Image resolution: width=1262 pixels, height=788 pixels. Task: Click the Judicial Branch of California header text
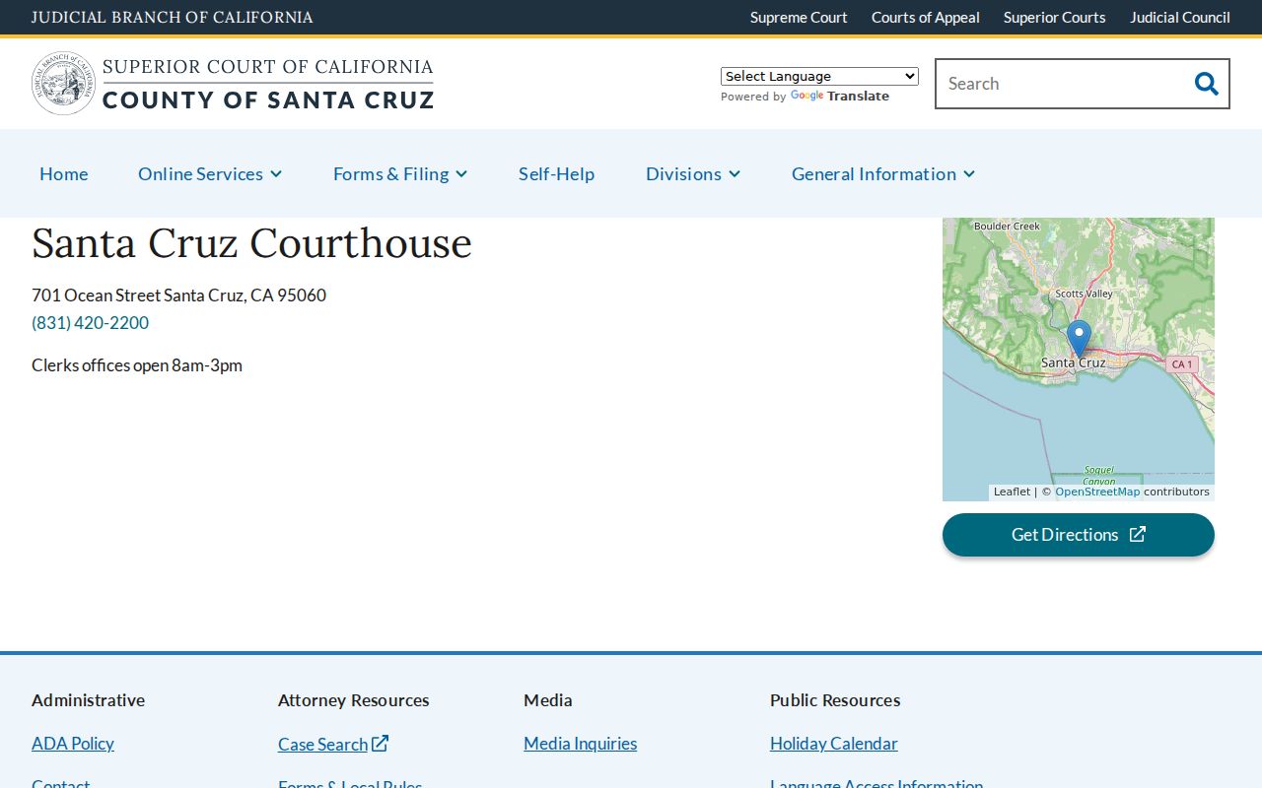pyautogui.click(x=173, y=18)
